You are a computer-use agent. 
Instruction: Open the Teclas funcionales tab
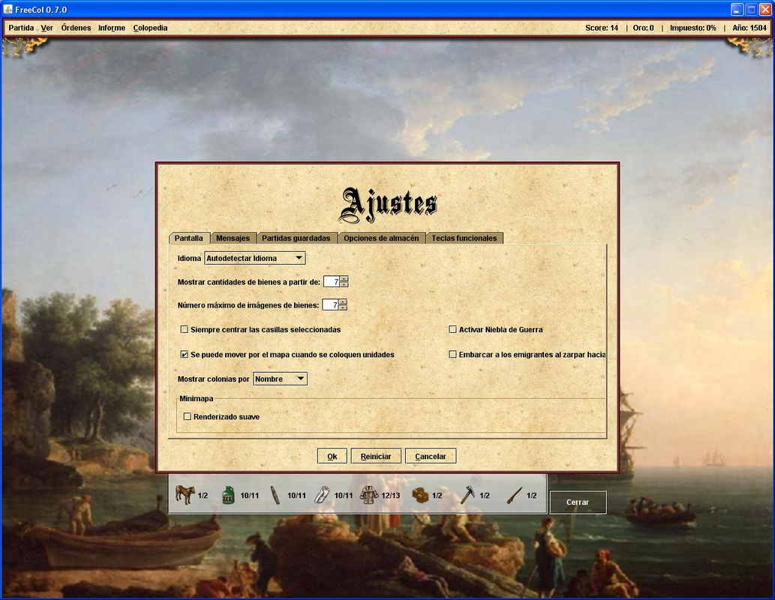(x=464, y=238)
